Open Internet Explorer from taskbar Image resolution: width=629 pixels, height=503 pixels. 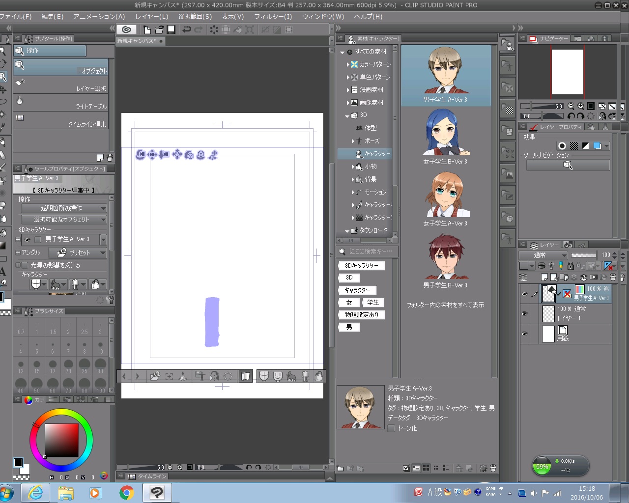35,493
